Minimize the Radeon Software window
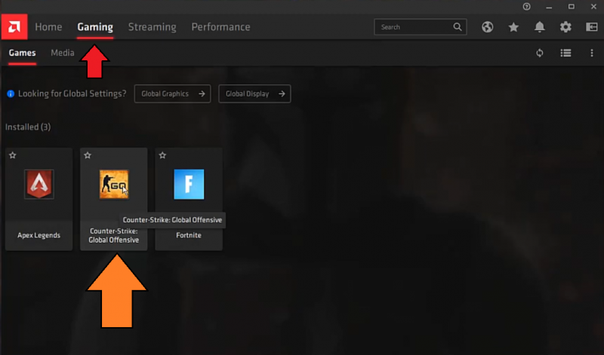Screen dimensions: 604x355 (549, 7)
